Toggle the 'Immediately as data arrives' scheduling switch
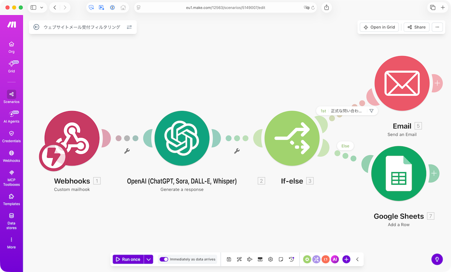 tap(164, 259)
